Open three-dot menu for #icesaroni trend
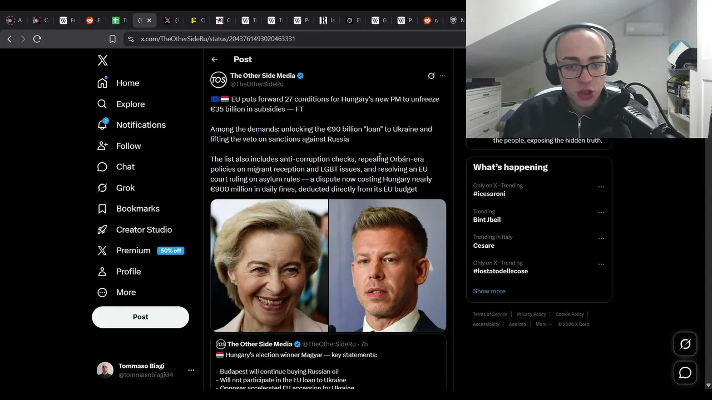 601,187
